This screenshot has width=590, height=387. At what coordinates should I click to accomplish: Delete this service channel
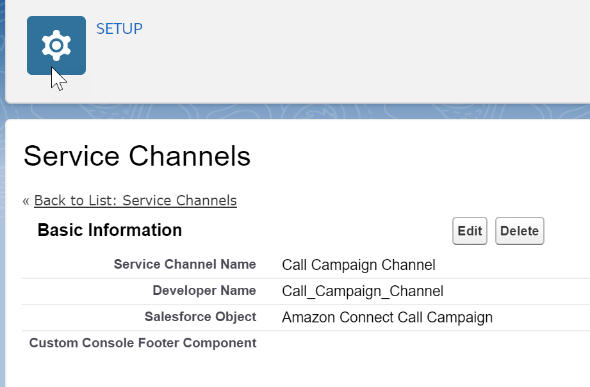[520, 231]
